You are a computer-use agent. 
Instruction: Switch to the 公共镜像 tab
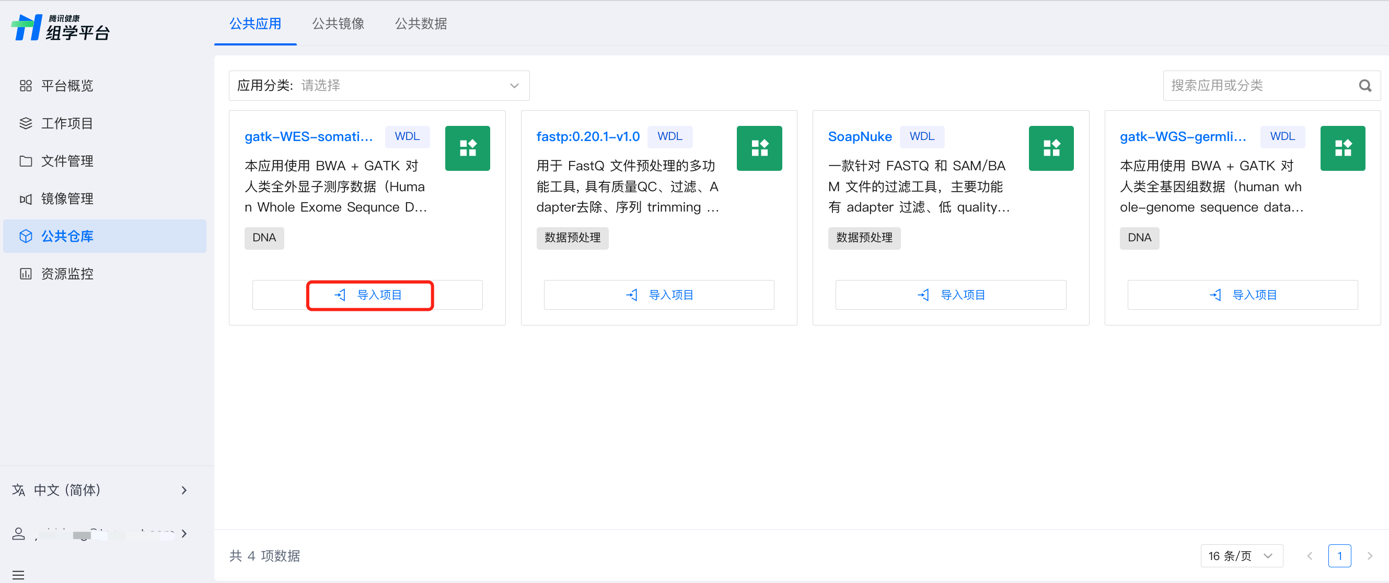click(338, 24)
